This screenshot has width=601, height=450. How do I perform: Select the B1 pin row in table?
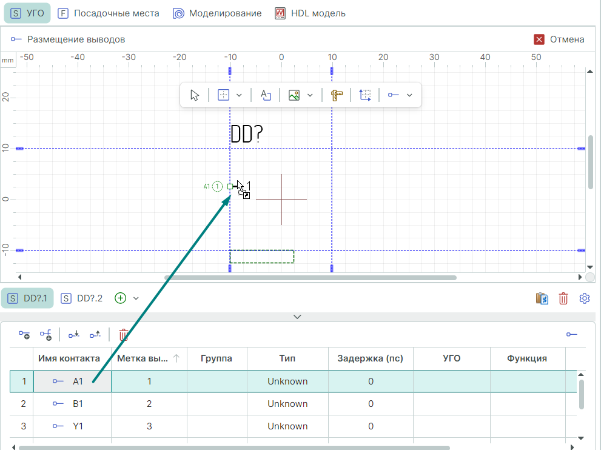[x=78, y=404]
